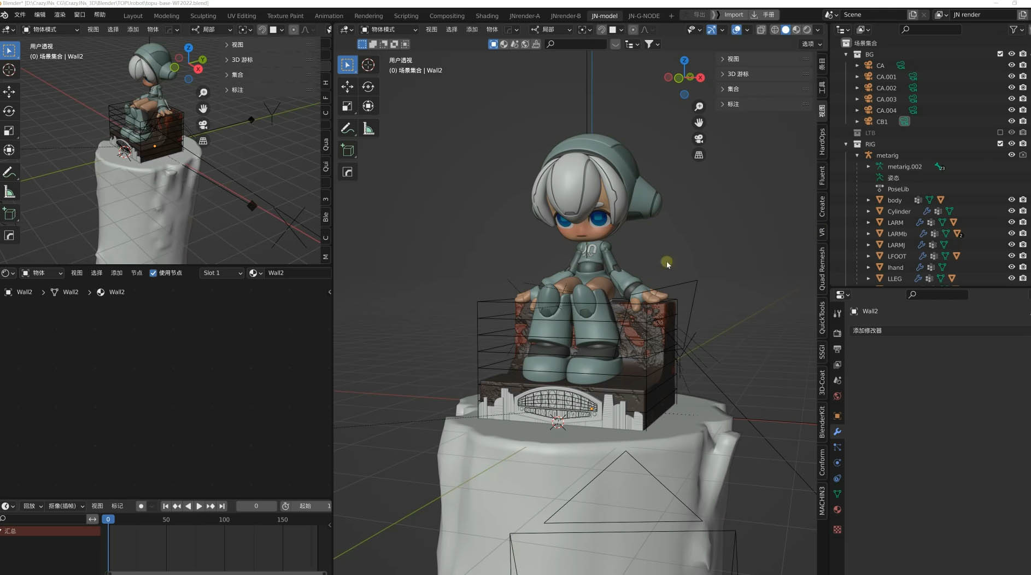Open the Material properties tab
Screen dimensions: 1031x575
click(x=837, y=509)
